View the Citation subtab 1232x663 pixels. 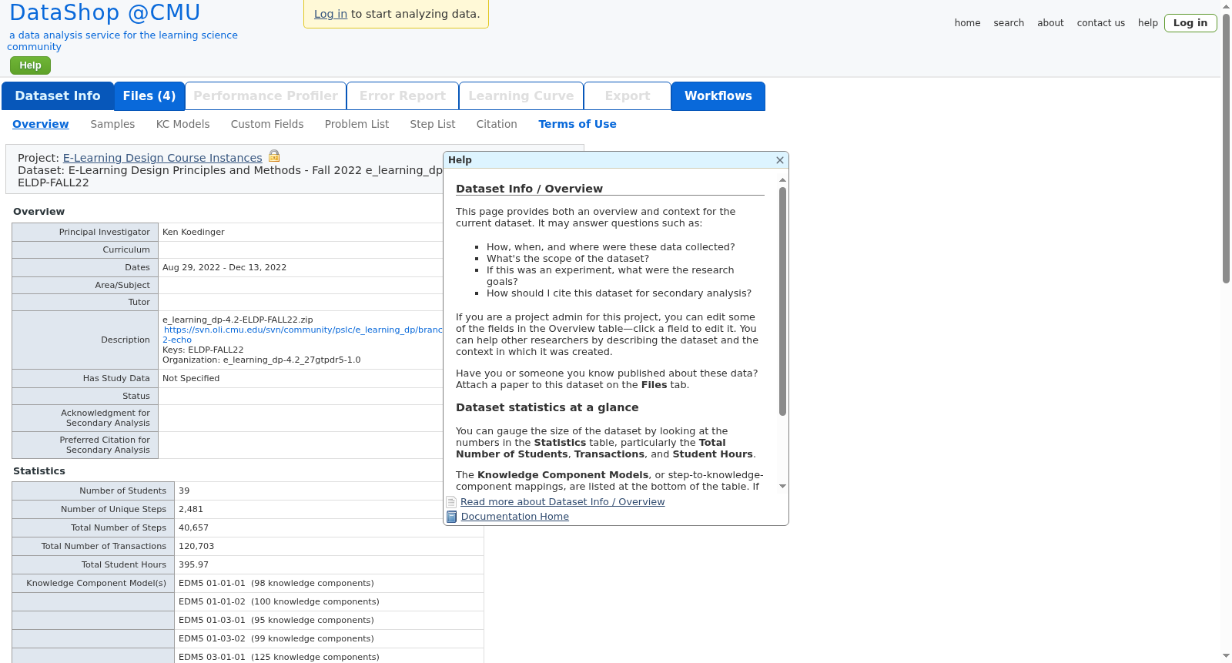pyautogui.click(x=497, y=124)
